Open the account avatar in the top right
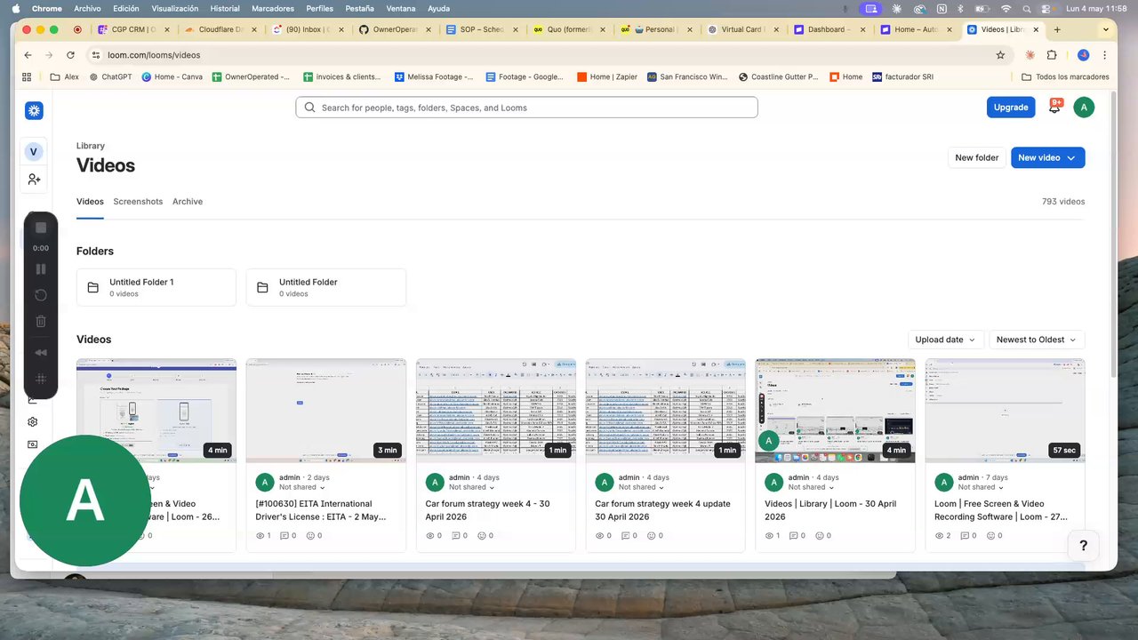Image resolution: width=1138 pixels, height=640 pixels. tap(1084, 107)
